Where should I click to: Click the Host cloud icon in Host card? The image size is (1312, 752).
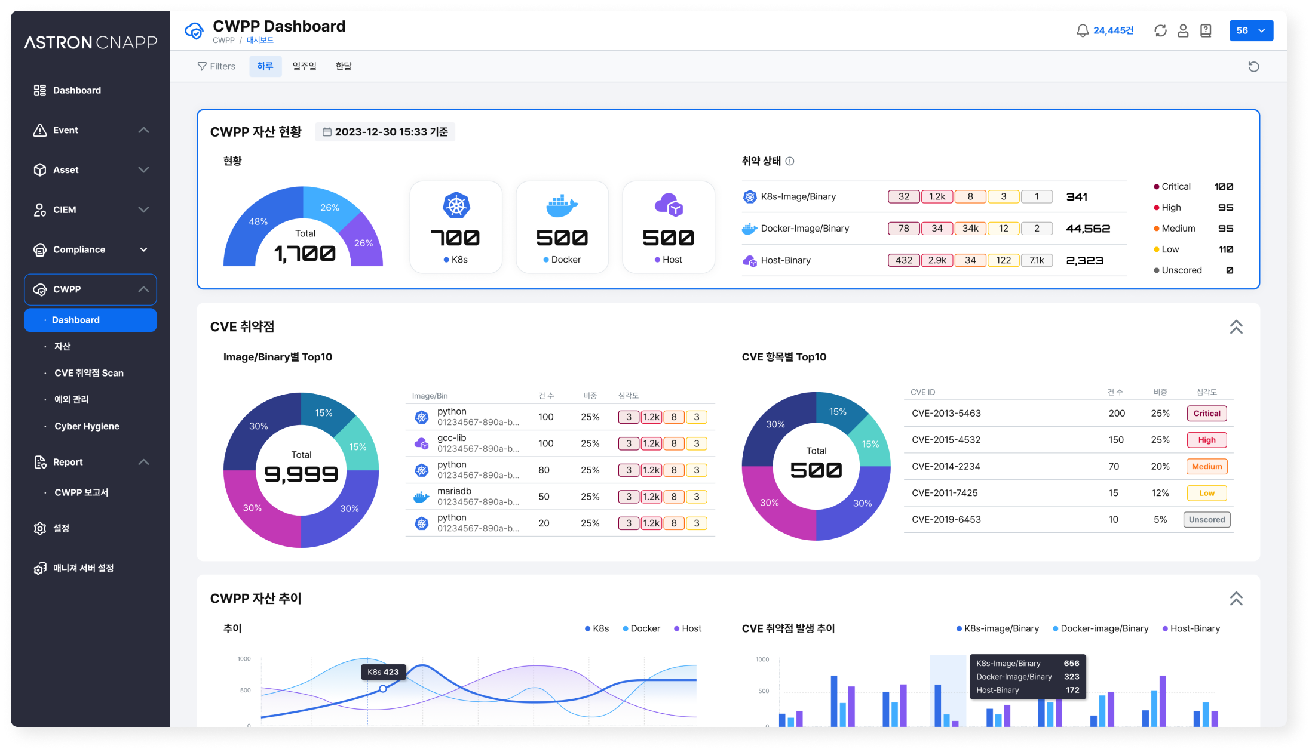[x=669, y=205]
